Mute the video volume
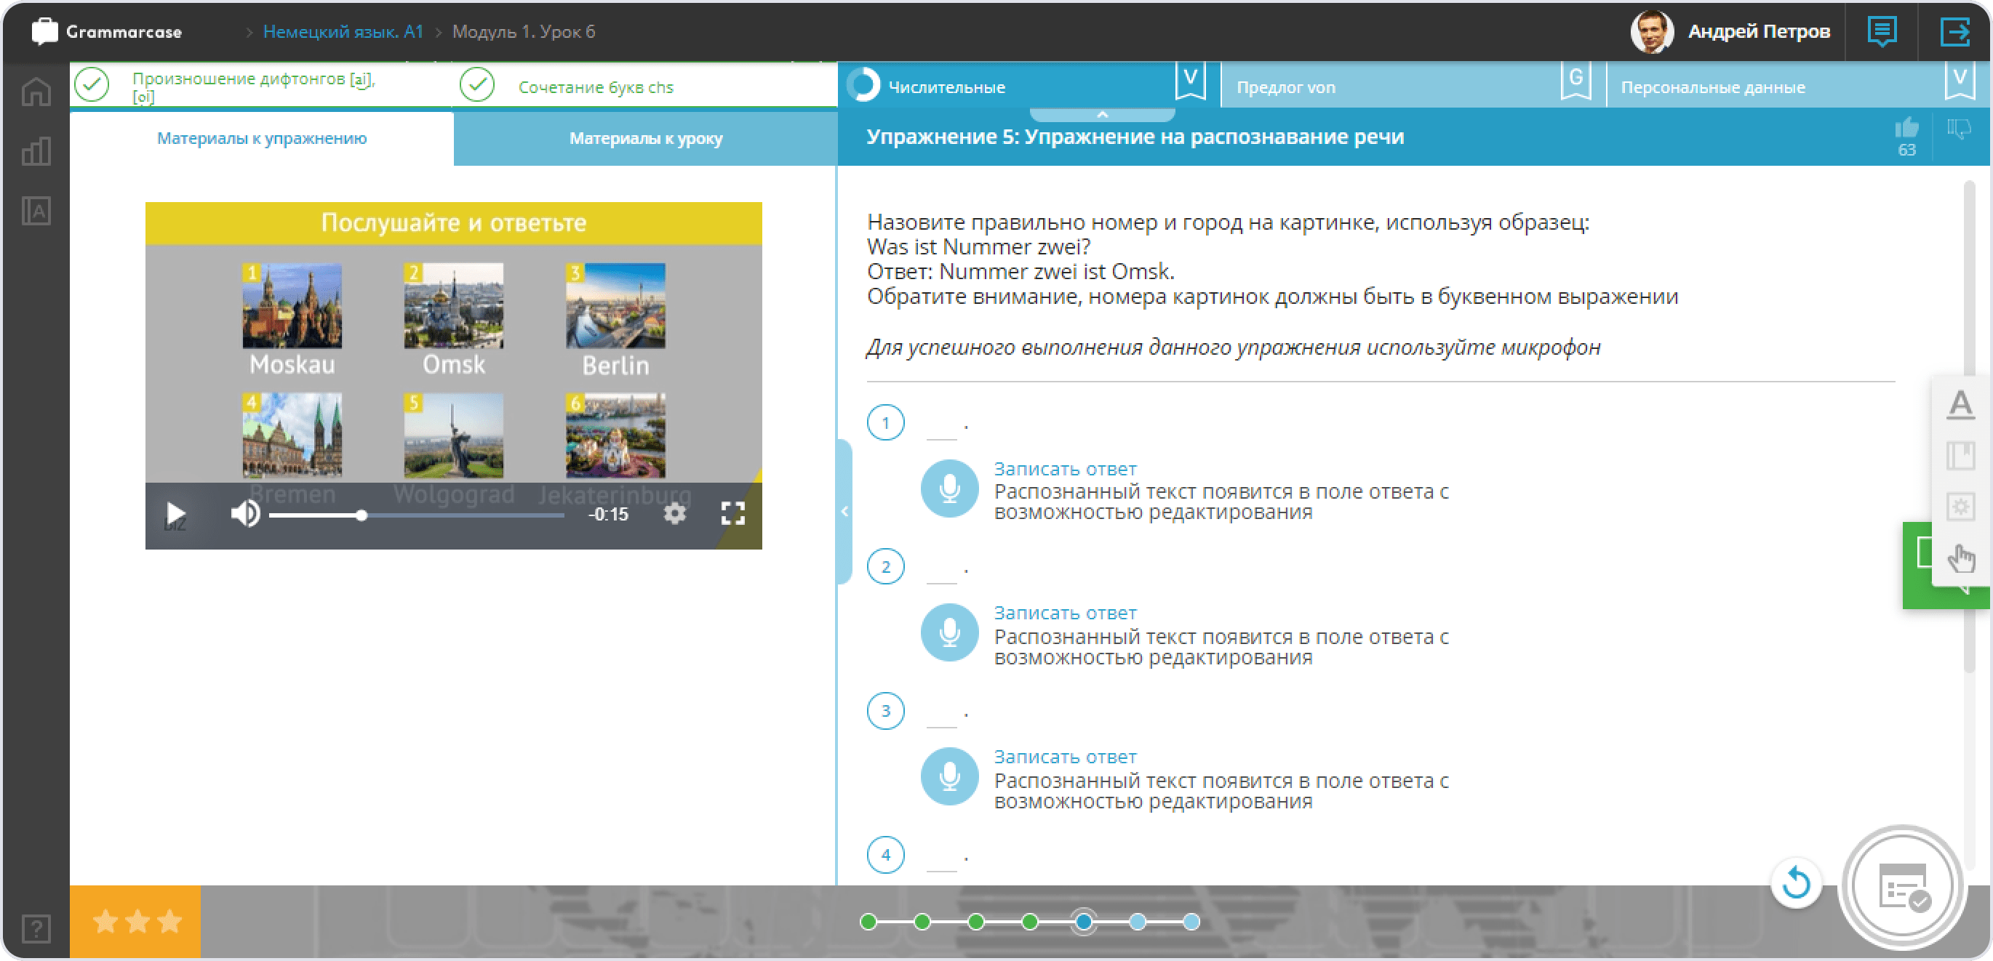 tap(245, 513)
